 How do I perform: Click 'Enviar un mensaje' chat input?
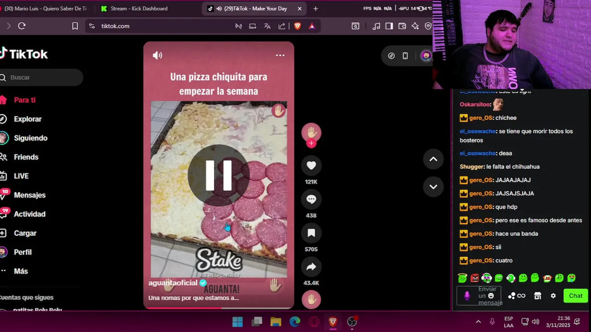(x=480, y=296)
